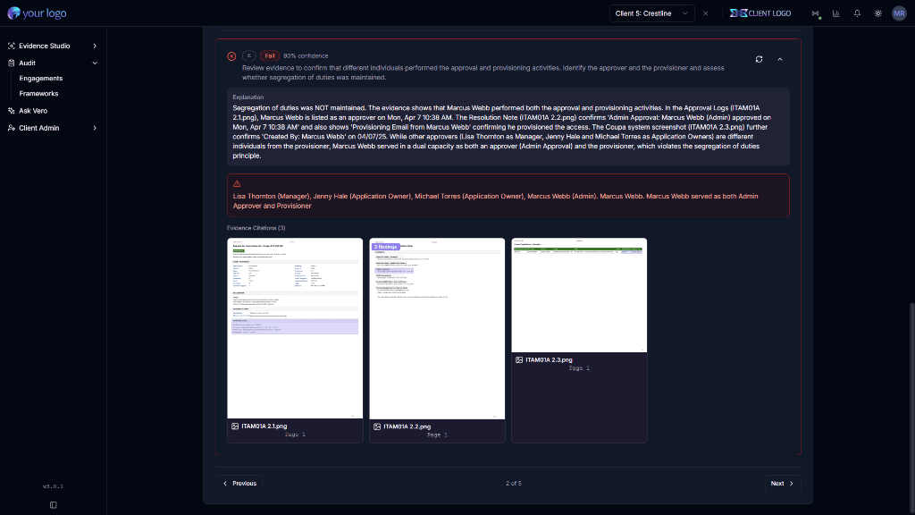
Task: Open ITAM01A 2.2.png evidence thumbnail
Action: [x=437, y=328]
